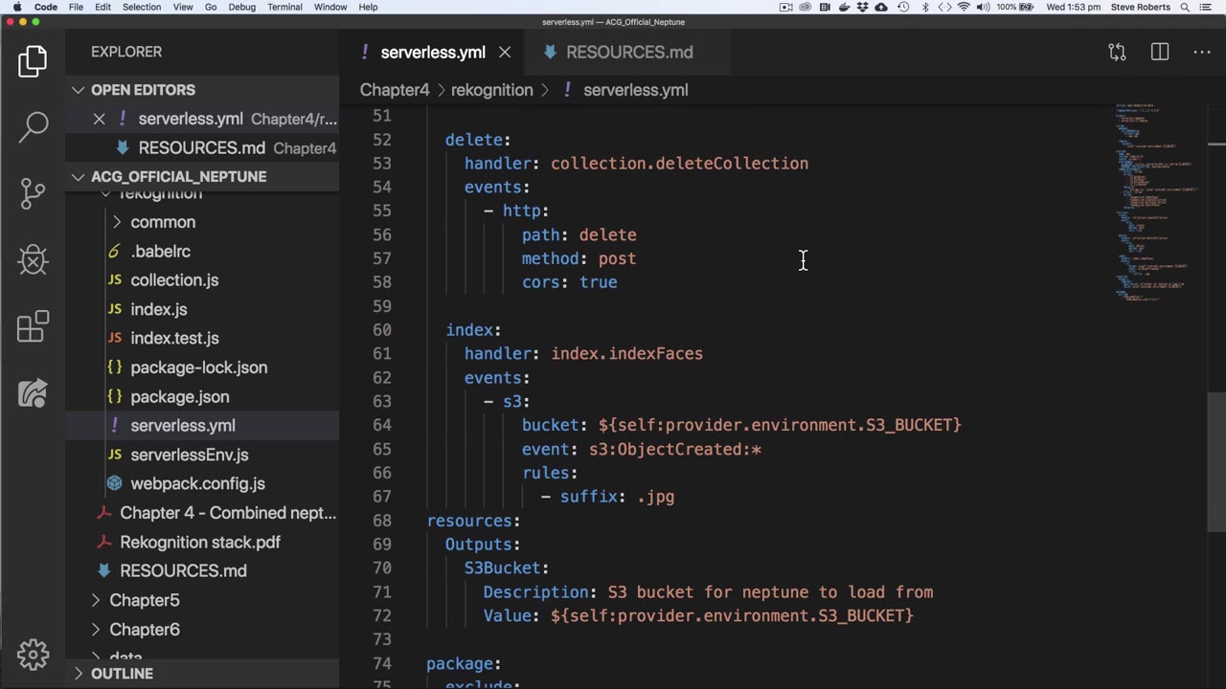
Task: Open the editor More Actions ellipsis
Action: [x=1201, y=52]
